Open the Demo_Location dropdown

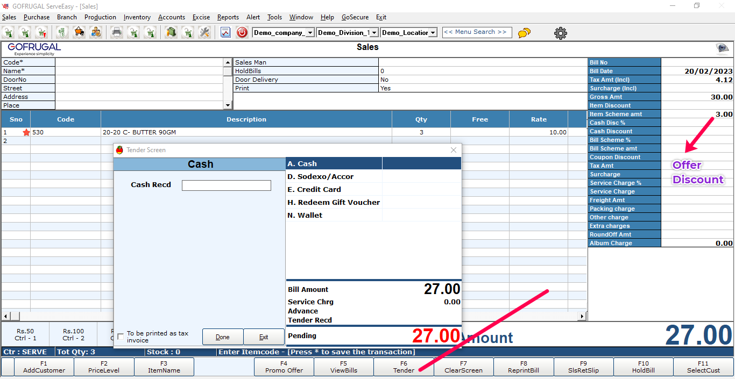coord(433,33)
